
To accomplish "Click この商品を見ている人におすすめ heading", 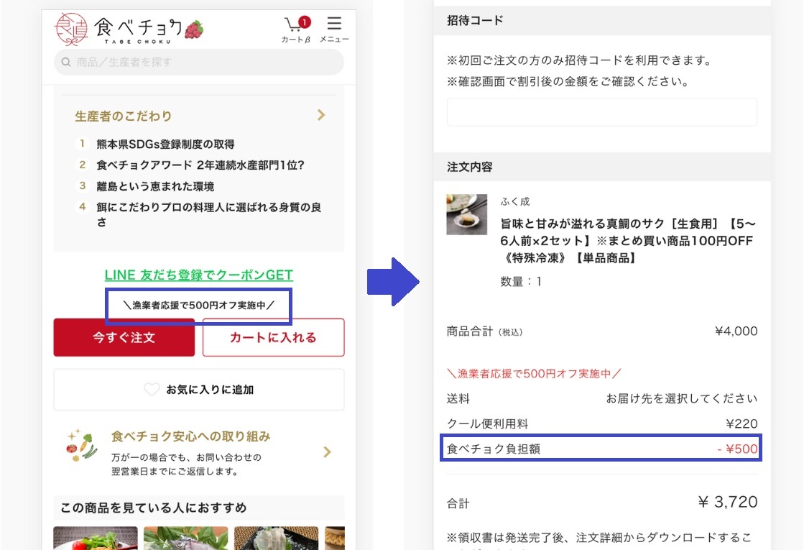I will pyautogui.click(x=154, y=508).
